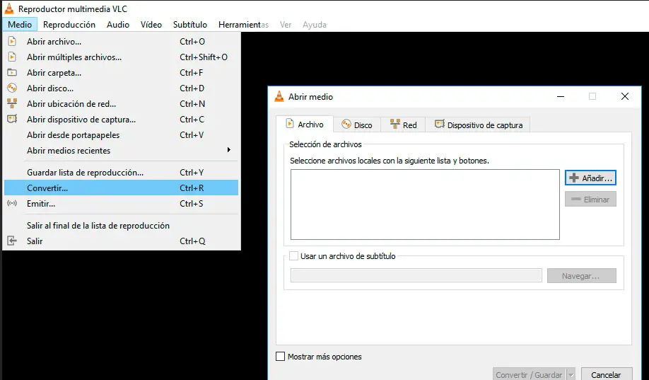Open the Convertir / Guardar dropdown arrow
This screenshot has height=380, width=649.
571,374
